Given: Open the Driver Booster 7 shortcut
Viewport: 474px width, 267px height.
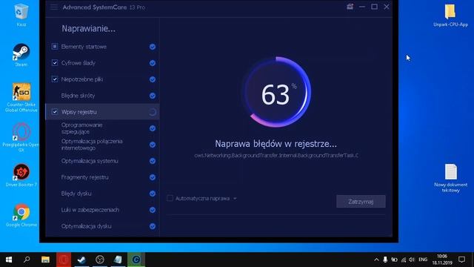Looking at the screenshot, I should pos(21,175).
